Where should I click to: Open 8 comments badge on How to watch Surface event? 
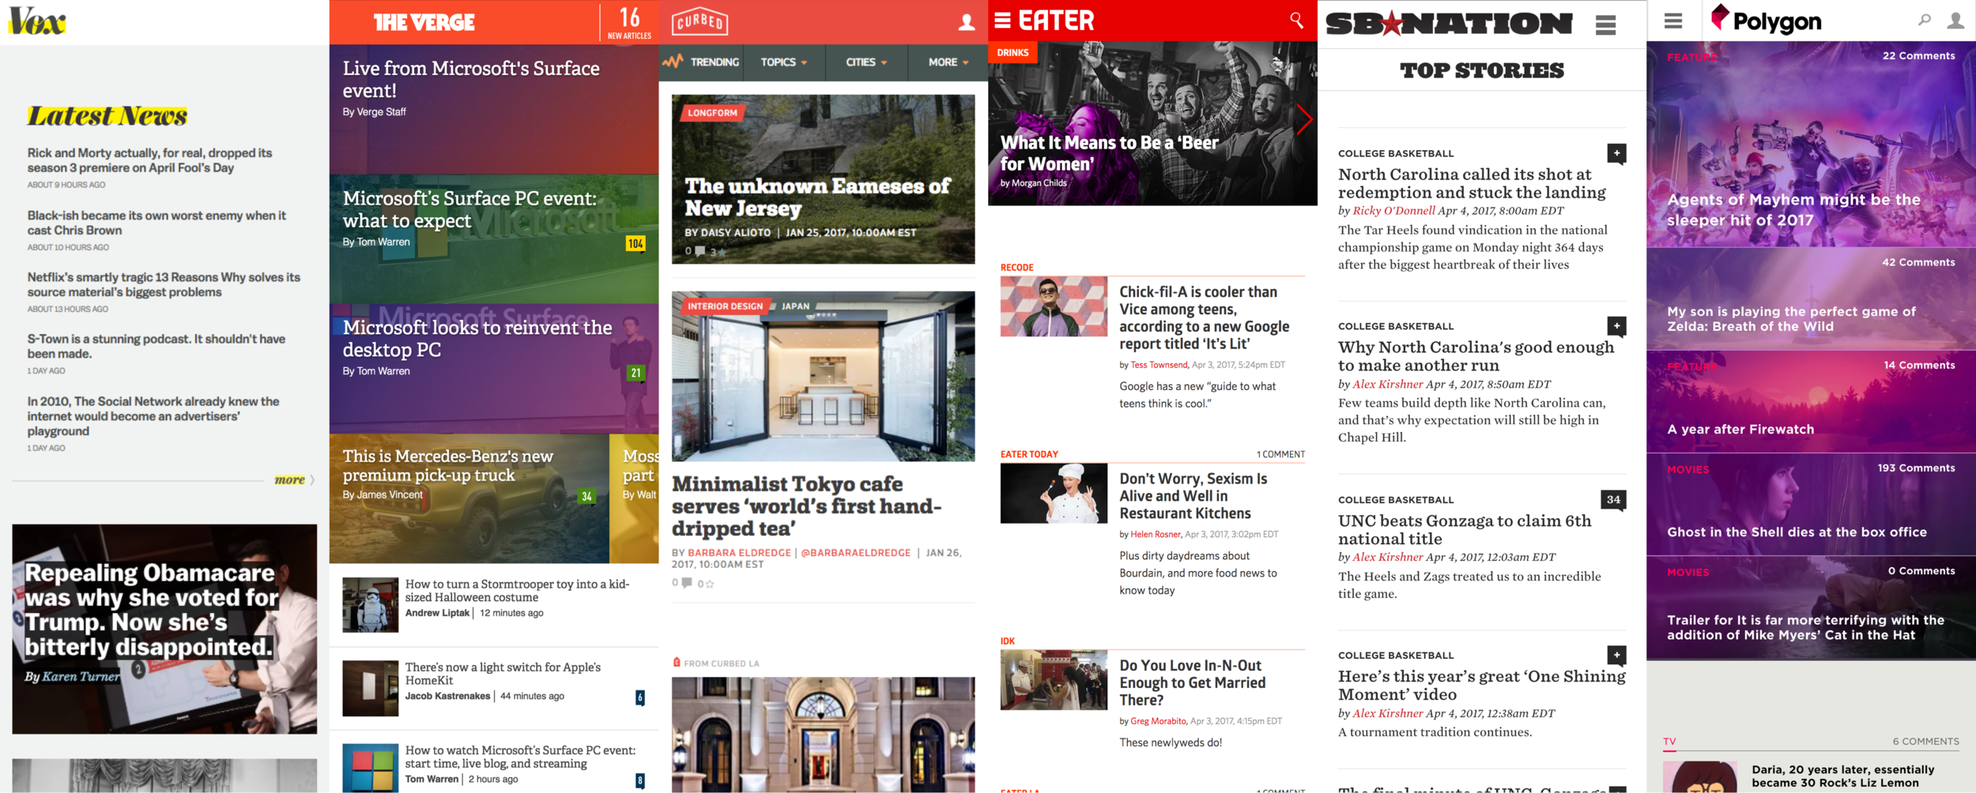[639, 781]
